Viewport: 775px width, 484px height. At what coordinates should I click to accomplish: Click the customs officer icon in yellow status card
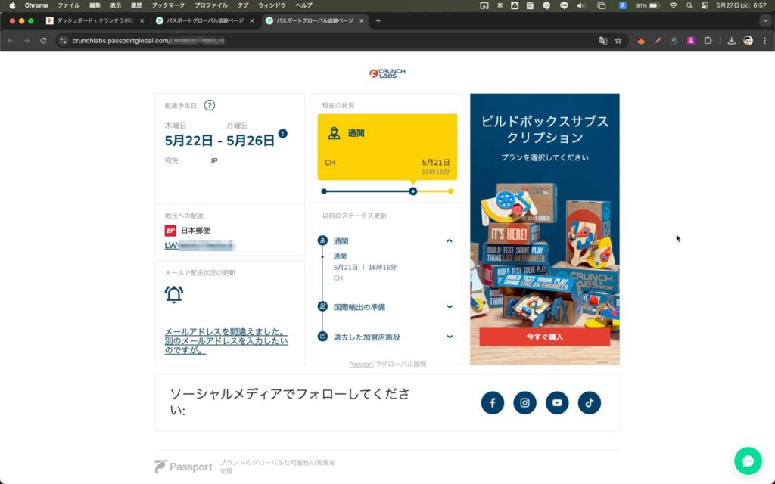(334, 133)
